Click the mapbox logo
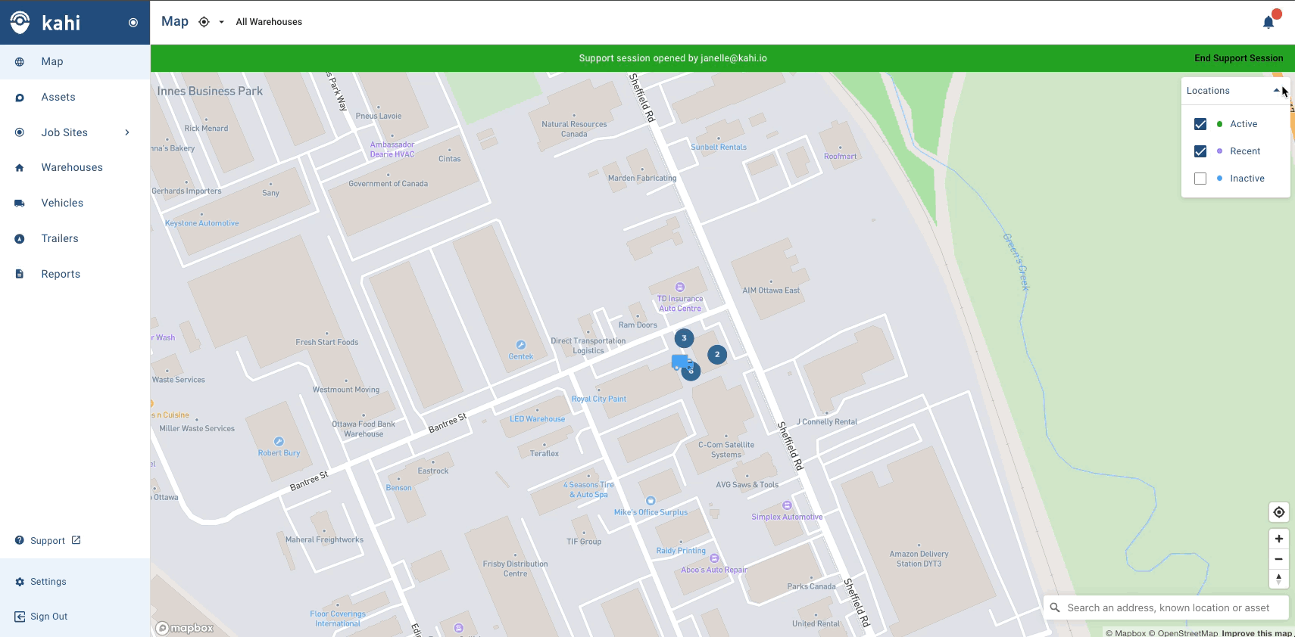 tap(185, 628)
